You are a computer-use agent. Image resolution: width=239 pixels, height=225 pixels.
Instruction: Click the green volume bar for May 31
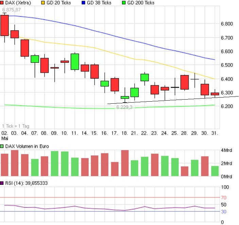tap(215, 171)
